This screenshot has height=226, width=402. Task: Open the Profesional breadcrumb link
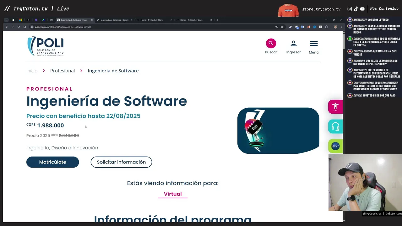tap(62, 71)
